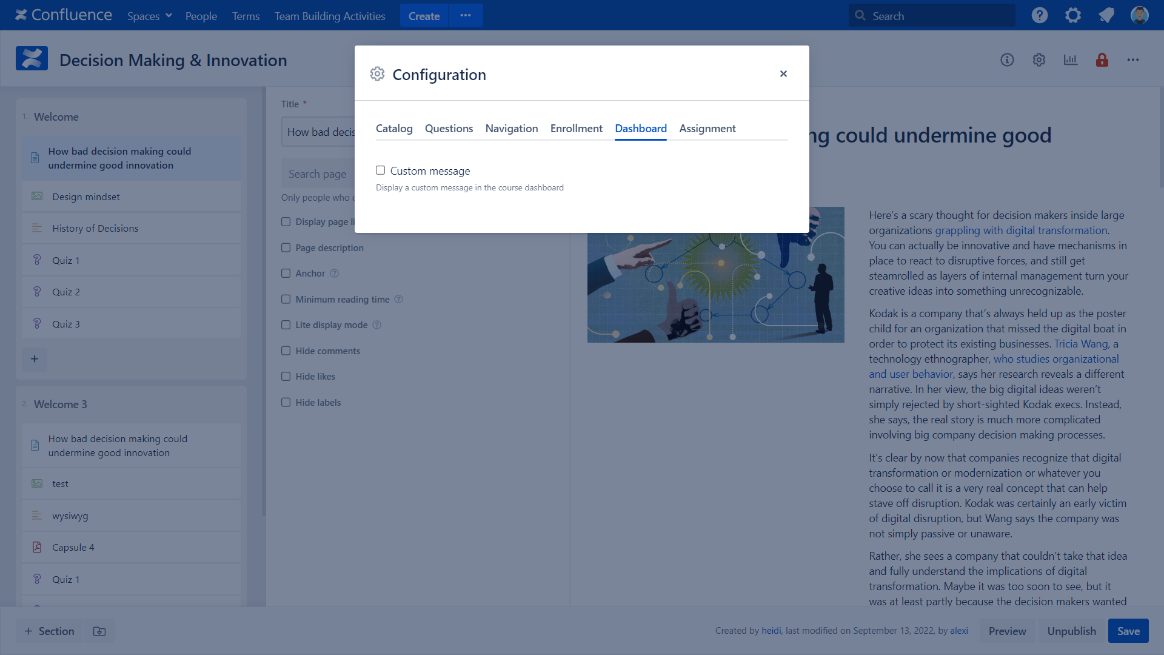Click the Save button
The width and height of the screenshot is (1164, 655).
[x=1128, y=631]
